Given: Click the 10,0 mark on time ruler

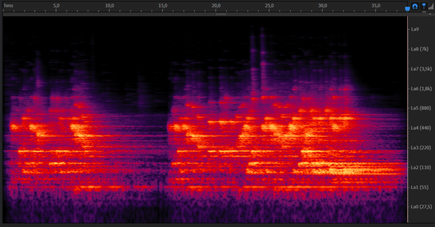Looking at the screenshot, I should point(109,6).
